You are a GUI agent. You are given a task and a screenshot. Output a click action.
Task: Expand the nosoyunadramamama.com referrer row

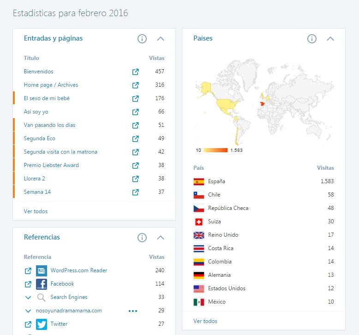[x=28, y=311]
